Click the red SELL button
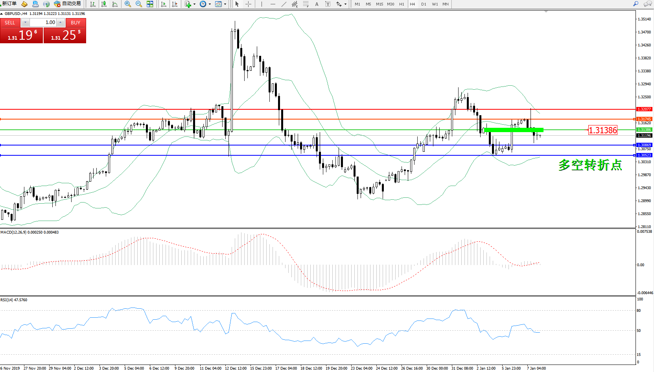This screenshot has height=372, width=654. click(10, 23)
